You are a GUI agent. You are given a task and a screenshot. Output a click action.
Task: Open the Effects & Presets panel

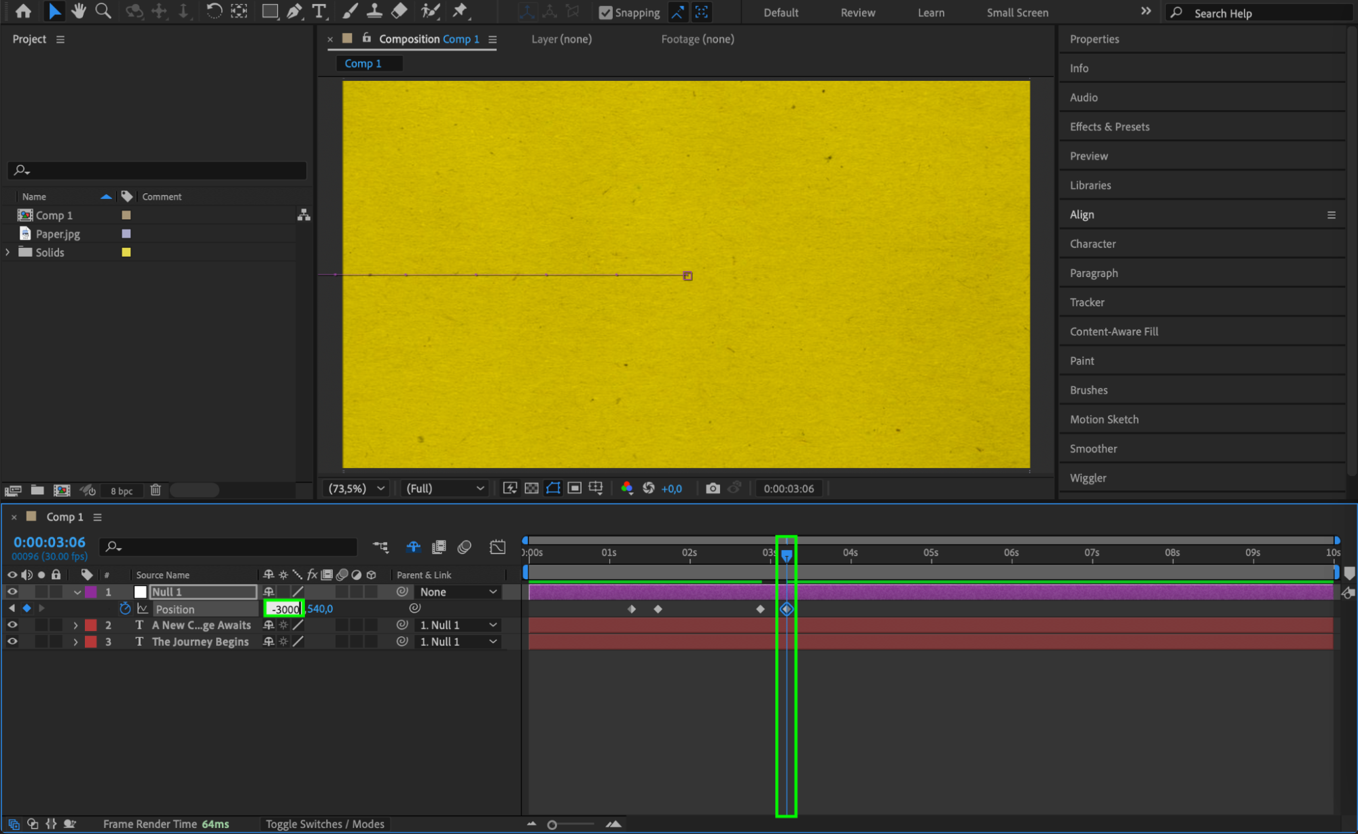tap(1109, 126)
